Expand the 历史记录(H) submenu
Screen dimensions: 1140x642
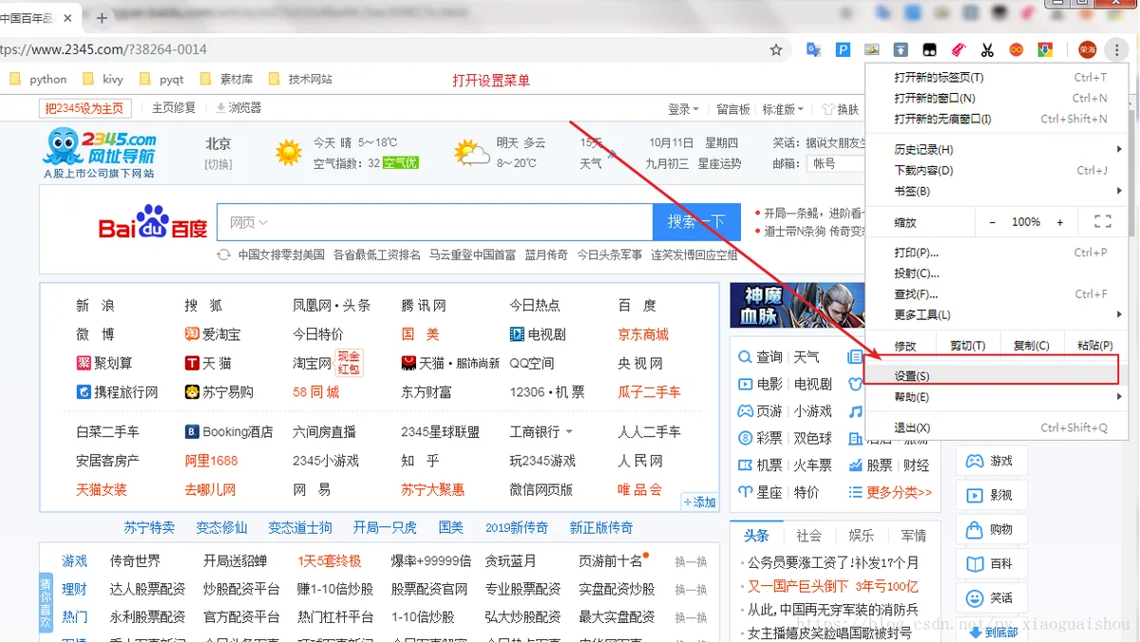point(997,149)
